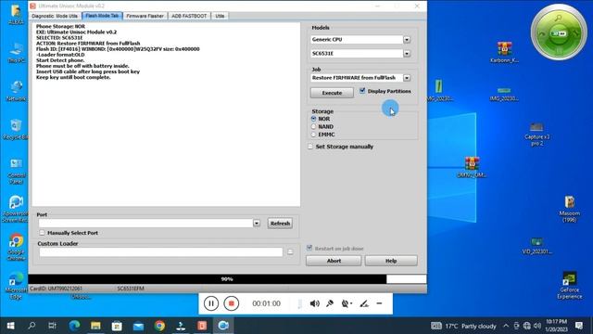Open the 17°C Partly cloudy weather widget
This screenshot has height=334, width=593.
click(464, 326)
